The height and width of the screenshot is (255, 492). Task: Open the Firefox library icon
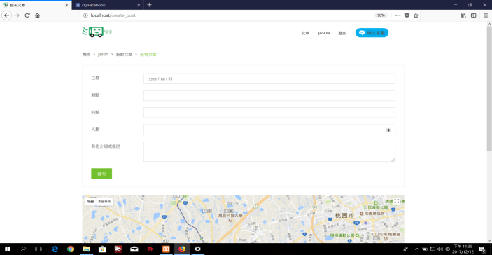(463, 15)
